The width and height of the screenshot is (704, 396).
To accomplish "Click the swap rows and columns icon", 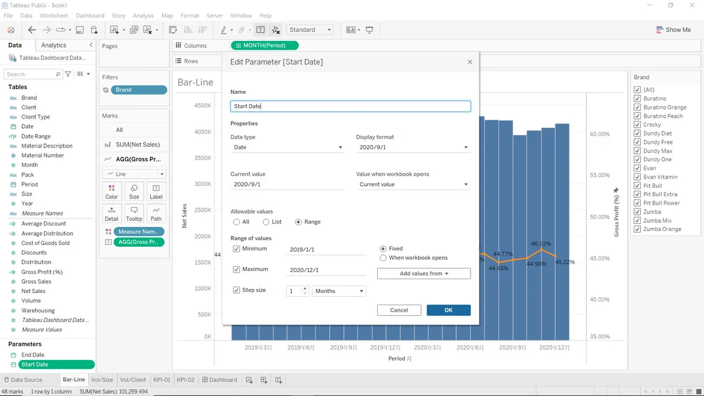I will tap(173, 30).
